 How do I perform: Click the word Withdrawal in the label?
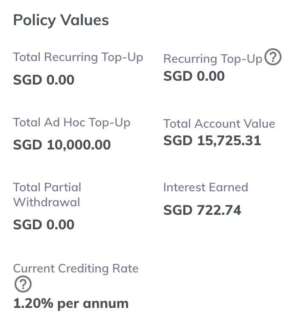click(x=47, y=202)
